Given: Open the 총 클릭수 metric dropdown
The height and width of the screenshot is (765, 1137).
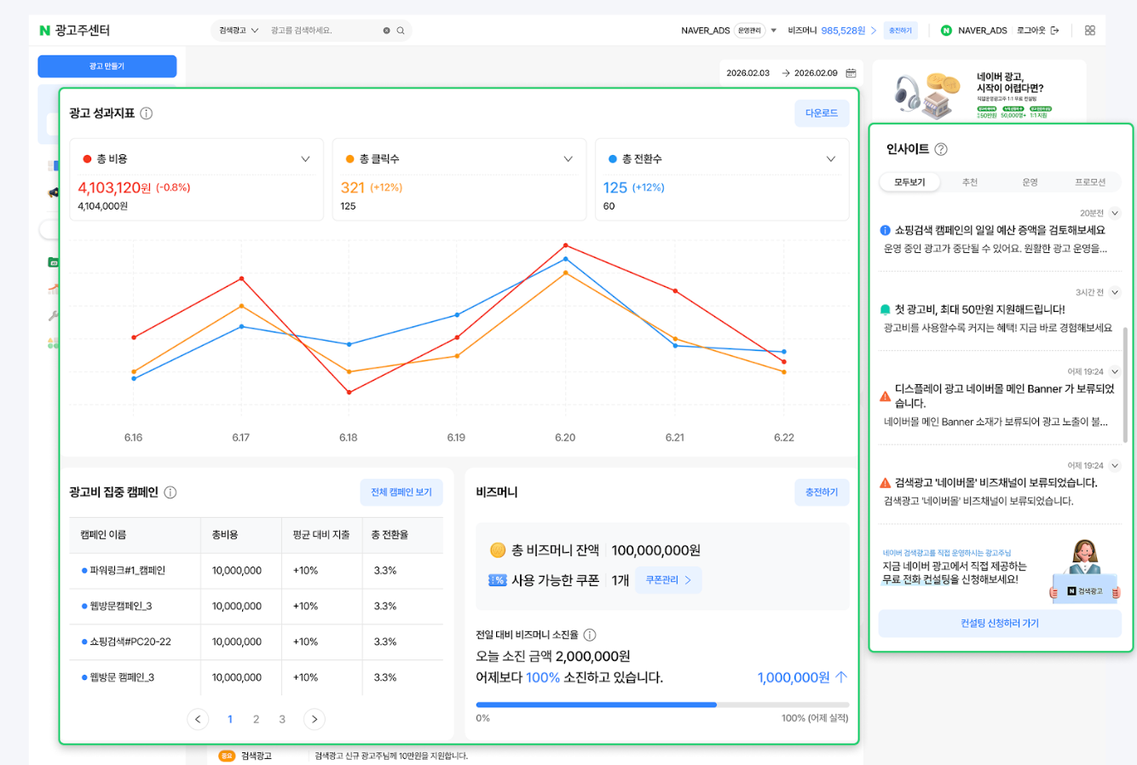Looking at the screenshot, I should (567, 158).
